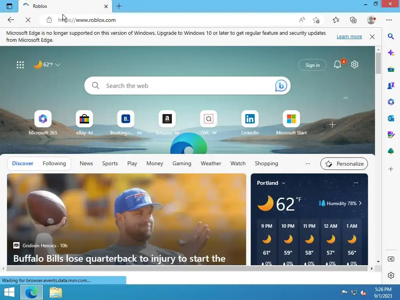Open the app launcher grid

20,65
